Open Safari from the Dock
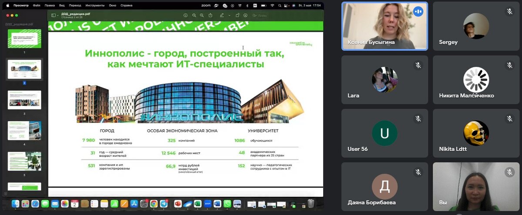 click(35, 203)
